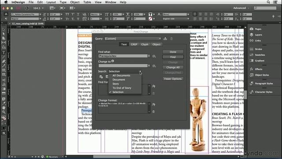
Task: Select the Type tool
Action: tap(4, 53)
